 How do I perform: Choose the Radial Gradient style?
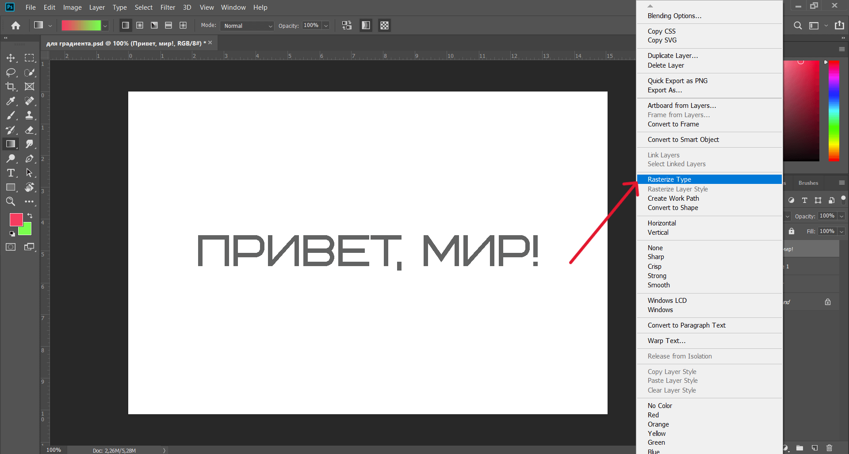(x=140, y=26)
